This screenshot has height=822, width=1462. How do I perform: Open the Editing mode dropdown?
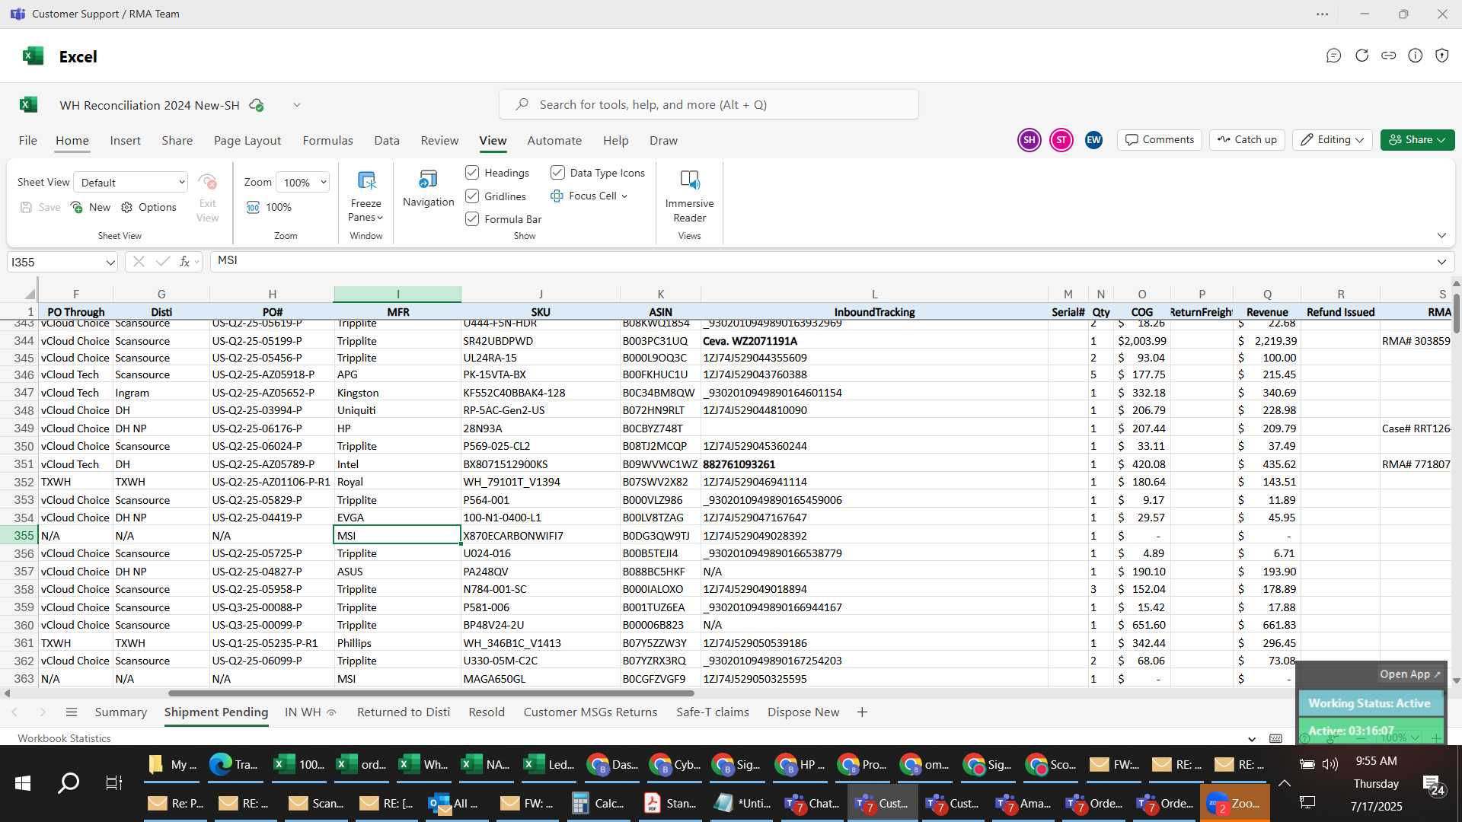1333,140
